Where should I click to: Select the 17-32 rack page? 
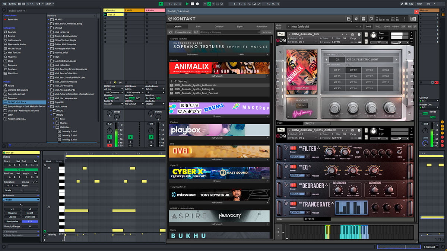click(x=377, y=26)
